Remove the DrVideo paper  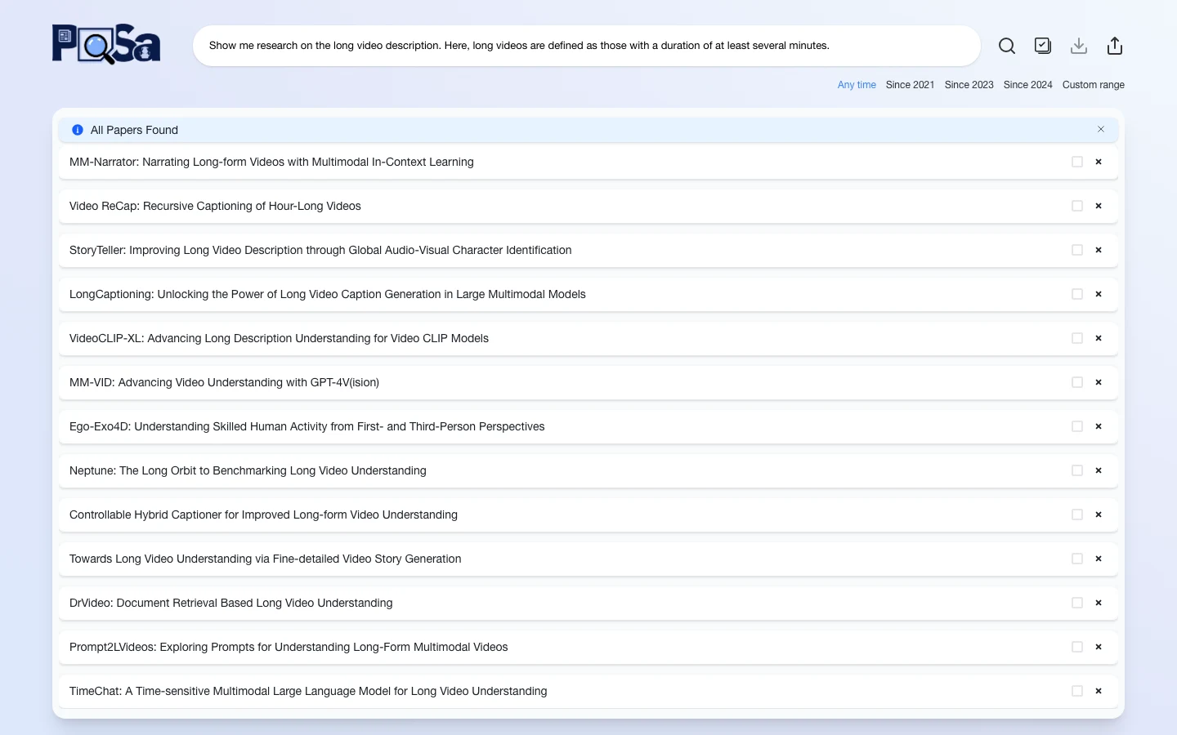[x=1099, y=603]
